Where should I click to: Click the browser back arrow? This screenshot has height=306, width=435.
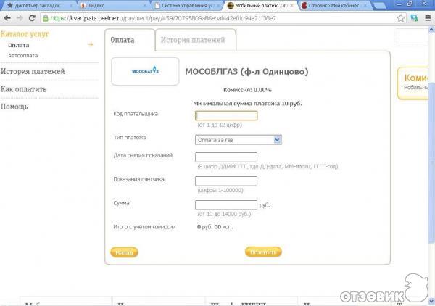pos(7,19)
